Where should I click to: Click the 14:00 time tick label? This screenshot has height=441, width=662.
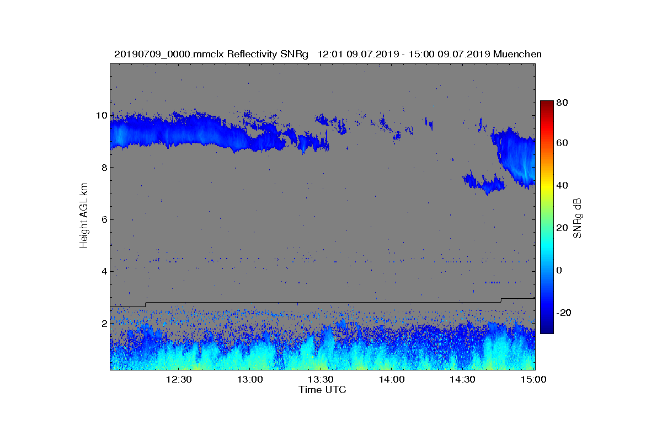392,379
